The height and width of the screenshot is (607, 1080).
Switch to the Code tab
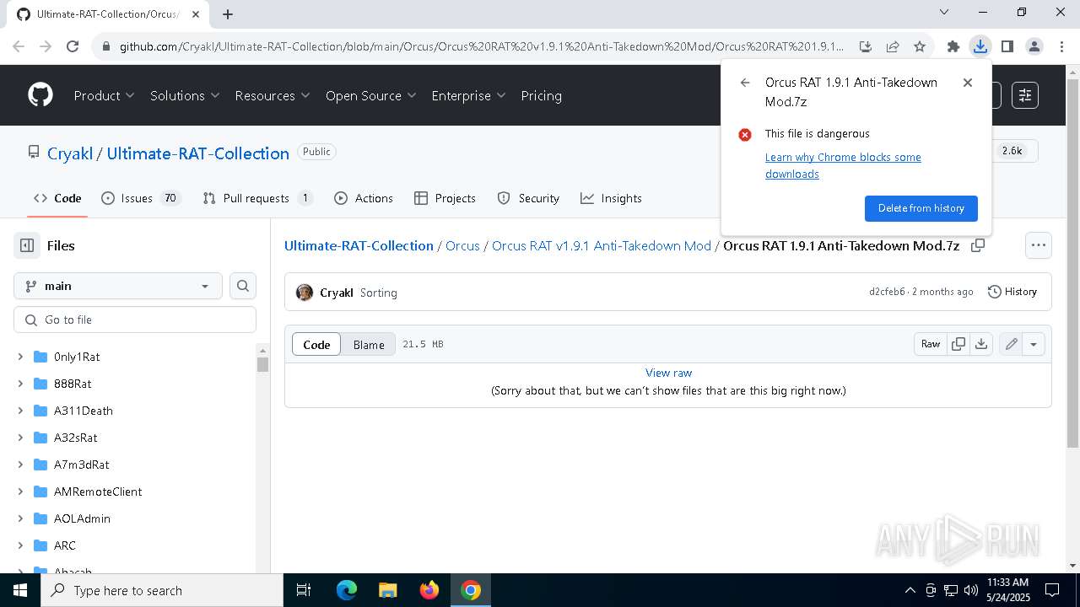pos(57,198)
